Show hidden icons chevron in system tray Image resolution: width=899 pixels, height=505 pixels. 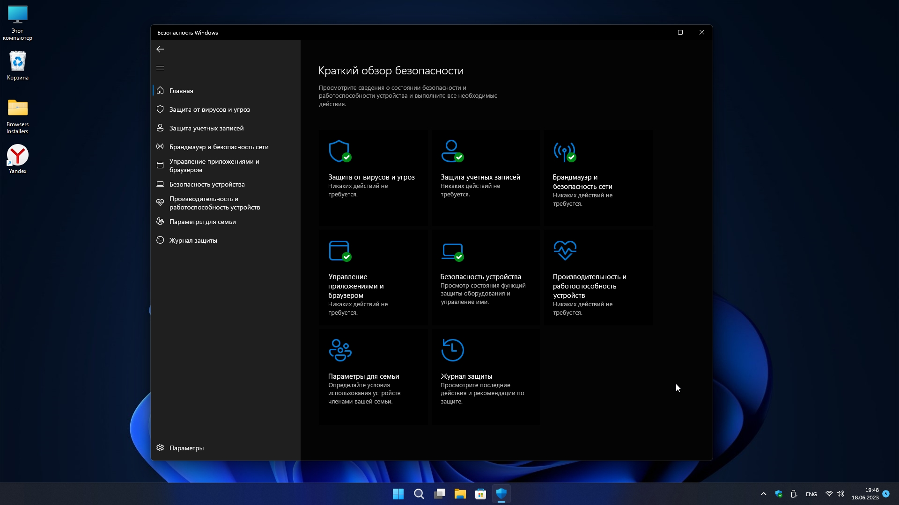point(764,494)
